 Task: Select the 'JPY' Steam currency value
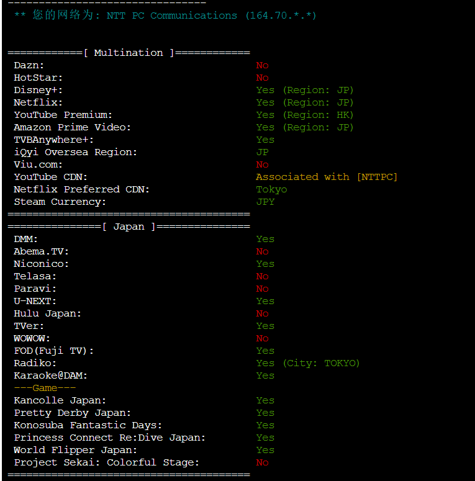pyautogui.click(x=265, y=202)
